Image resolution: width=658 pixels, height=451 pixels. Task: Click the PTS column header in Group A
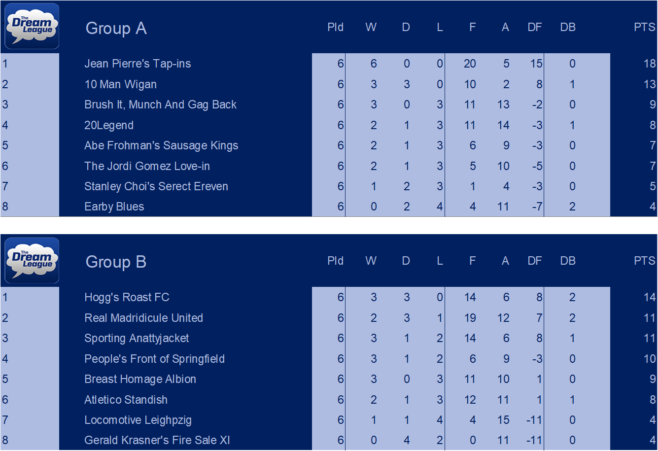pos(644,27)
